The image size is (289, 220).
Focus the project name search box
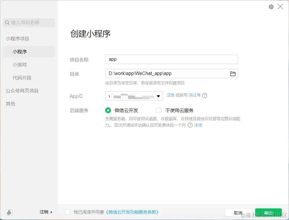(x=29, y=23)
